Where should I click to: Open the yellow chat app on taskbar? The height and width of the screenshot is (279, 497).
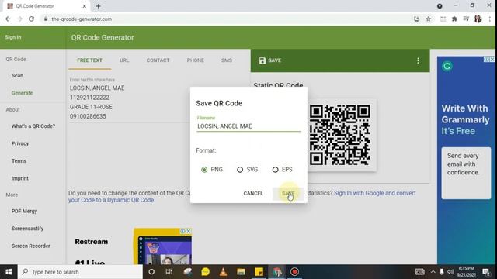coord(205,272)
